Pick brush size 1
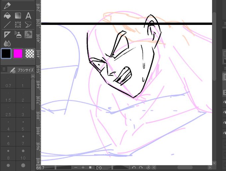 [x=23, y=81]
